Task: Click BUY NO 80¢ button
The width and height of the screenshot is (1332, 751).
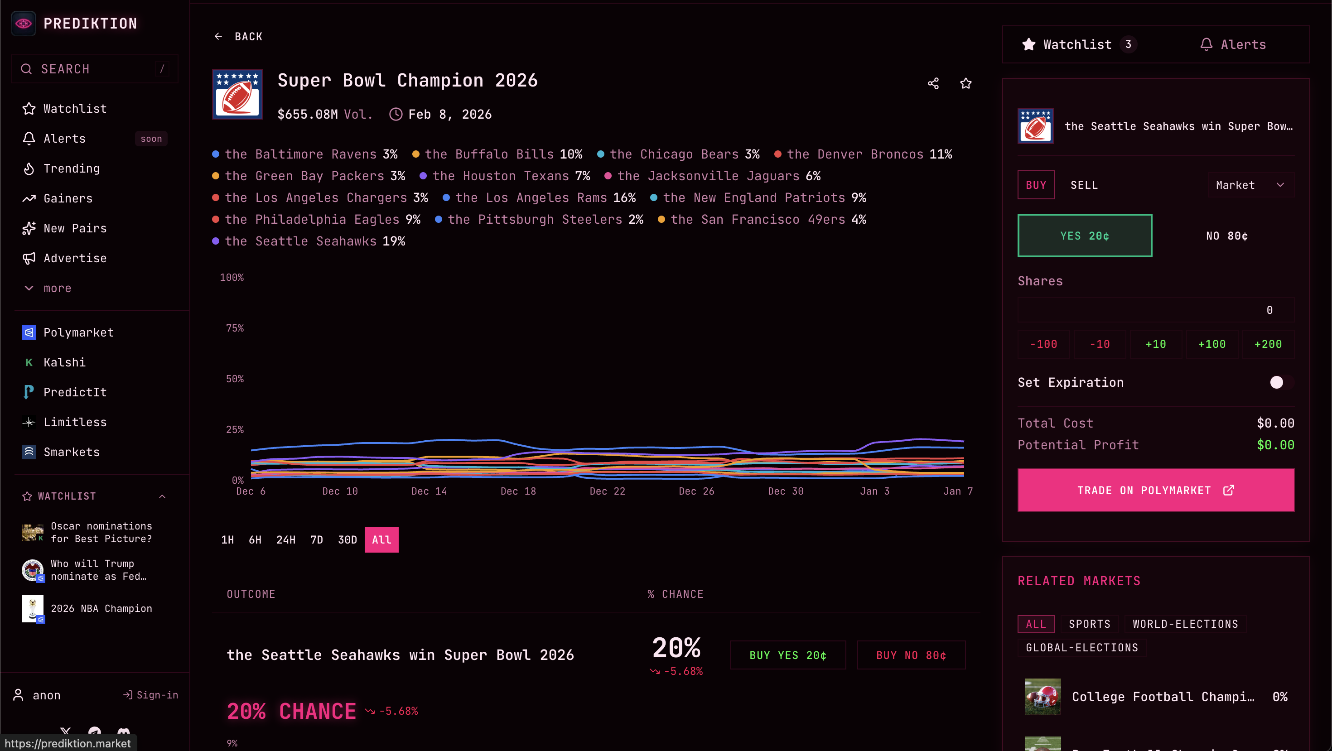Action: pos(911,655)
